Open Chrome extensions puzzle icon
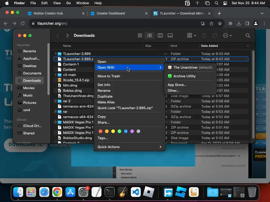The height and width of the screenshot is (202, 270). point(230,23)
